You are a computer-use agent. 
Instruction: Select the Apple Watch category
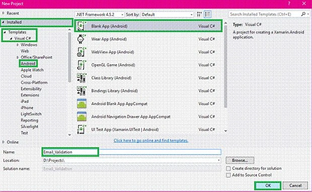coord(32,70)
